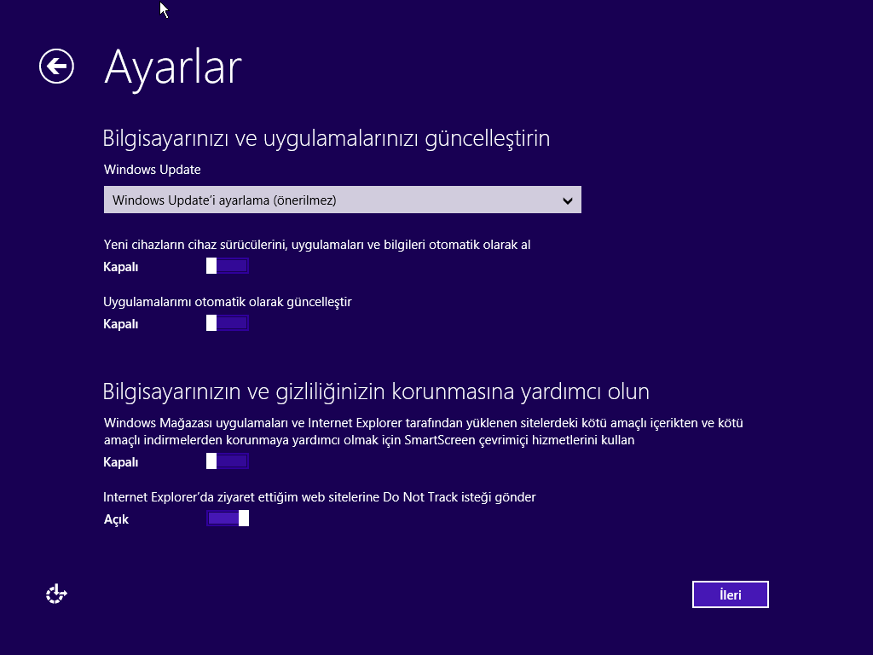The width and height of the screenshot is (873, 655).
Task: Click 'Yeni cihazların cihaz sürücülerini' description text
Action: 317,245
